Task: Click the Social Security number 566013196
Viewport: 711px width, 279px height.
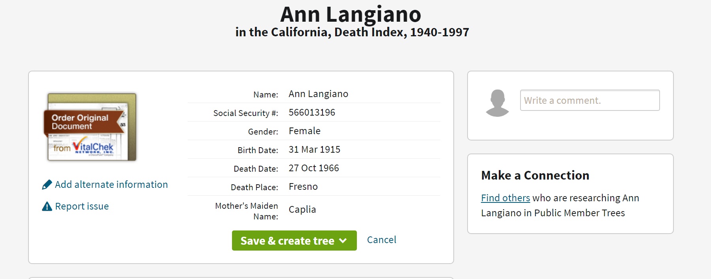Action: (x=312, y=112)
